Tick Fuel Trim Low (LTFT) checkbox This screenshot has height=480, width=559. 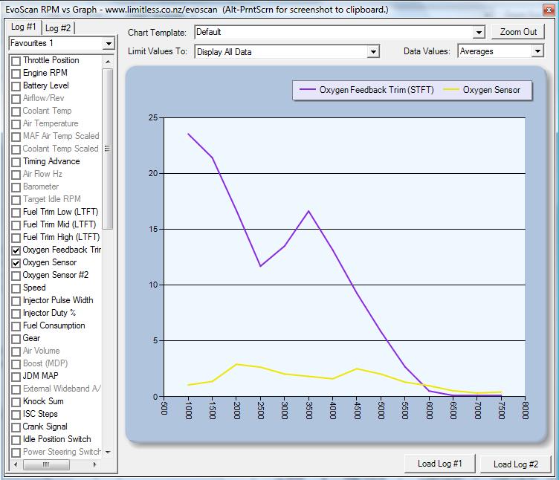point(16,213)
